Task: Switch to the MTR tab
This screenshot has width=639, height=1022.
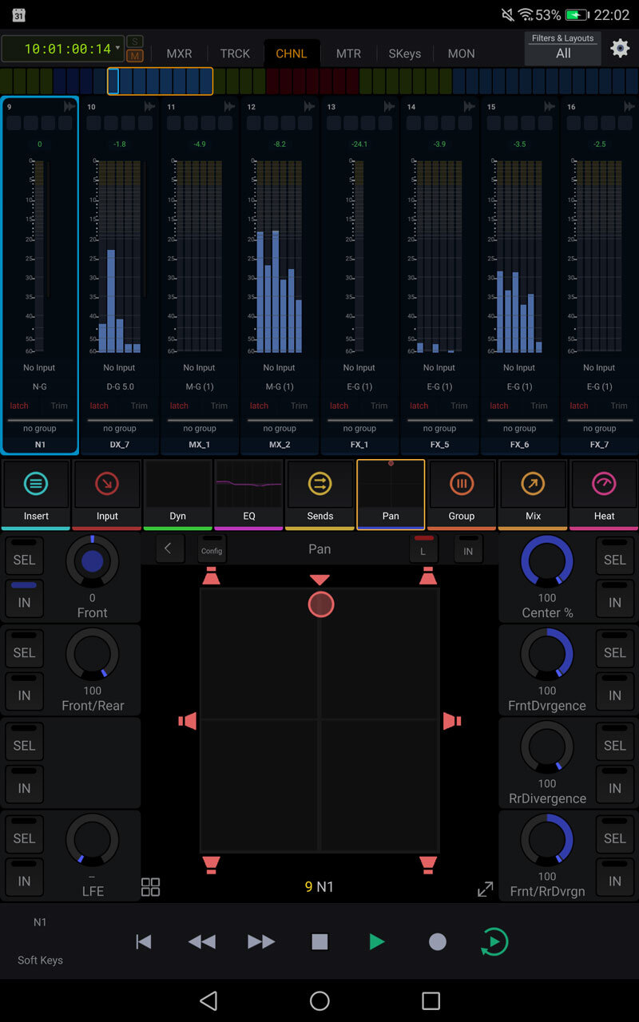Action: (x=348, y=53)
